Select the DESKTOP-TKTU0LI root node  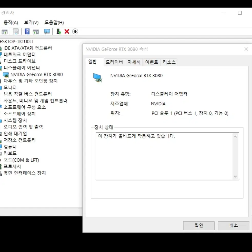click(x=16, y=42)
